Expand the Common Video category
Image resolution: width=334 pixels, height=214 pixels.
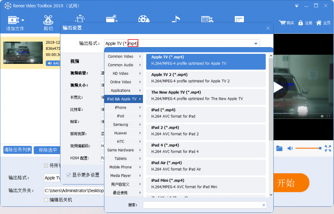123,56
